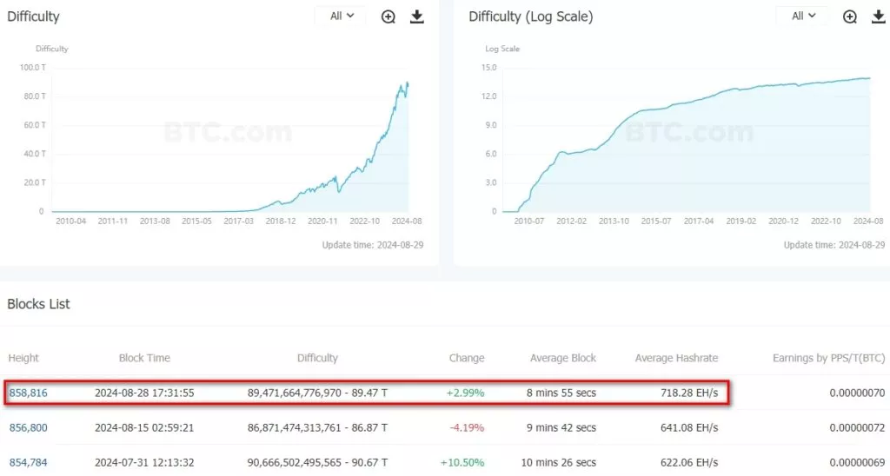Click the Block Time column header
The image size is (890, 476).
click(x=144, y=358)
